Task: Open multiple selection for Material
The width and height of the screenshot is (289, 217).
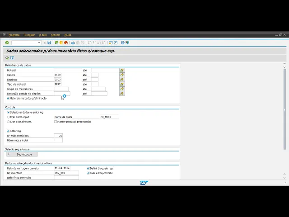Action: [x=122, y=70]
